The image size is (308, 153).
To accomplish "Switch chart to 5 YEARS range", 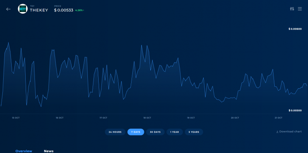I will (194, 132).
